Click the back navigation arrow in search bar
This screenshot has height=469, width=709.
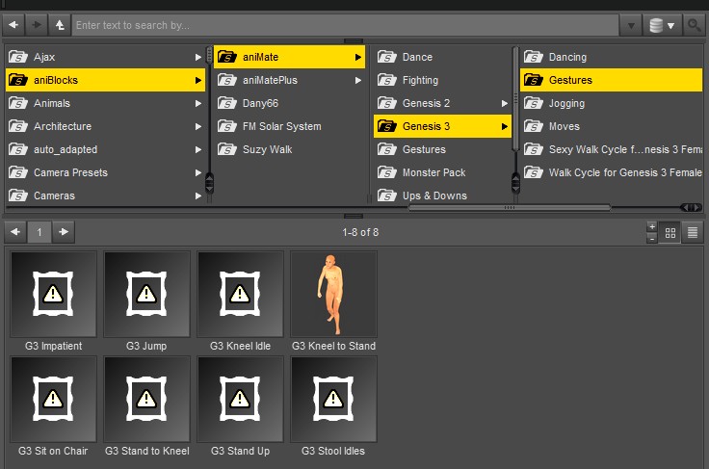(13, 25)
